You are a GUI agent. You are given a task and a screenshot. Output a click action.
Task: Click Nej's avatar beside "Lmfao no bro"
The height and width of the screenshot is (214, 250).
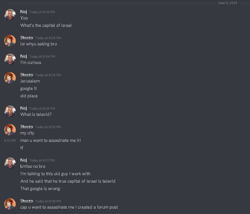pos(10,163)
